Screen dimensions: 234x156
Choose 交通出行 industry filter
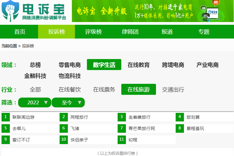173,89
